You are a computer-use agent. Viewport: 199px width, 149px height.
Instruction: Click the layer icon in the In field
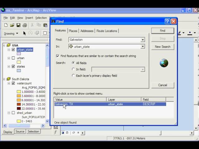pos(71,47)
